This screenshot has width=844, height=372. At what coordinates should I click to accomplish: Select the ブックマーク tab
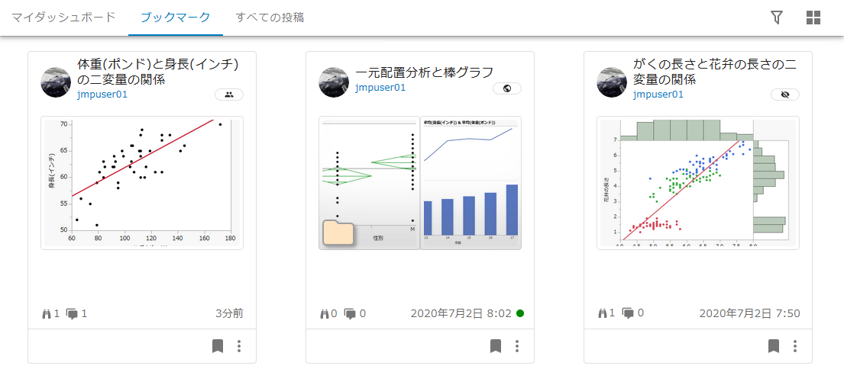tap(176, 18)
